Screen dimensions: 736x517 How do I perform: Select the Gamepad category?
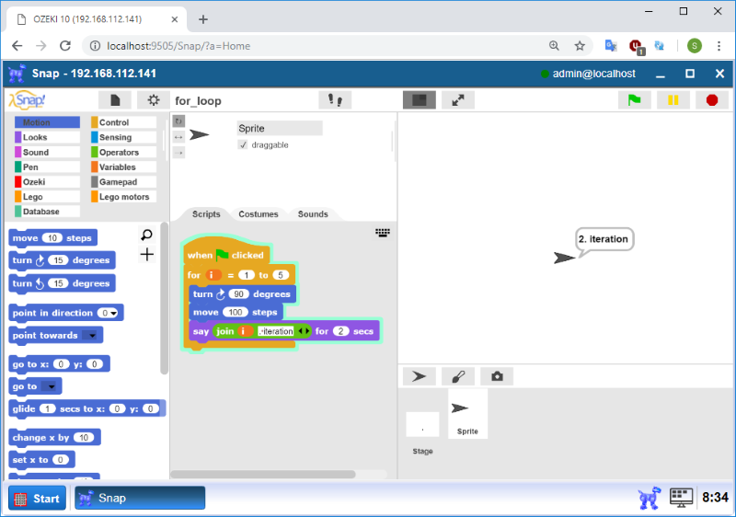(x=123, y=182)
